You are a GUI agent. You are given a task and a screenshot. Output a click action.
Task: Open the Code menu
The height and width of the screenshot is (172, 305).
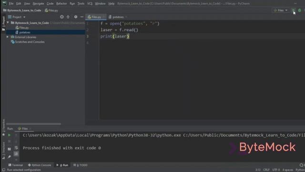coord(50,3)
